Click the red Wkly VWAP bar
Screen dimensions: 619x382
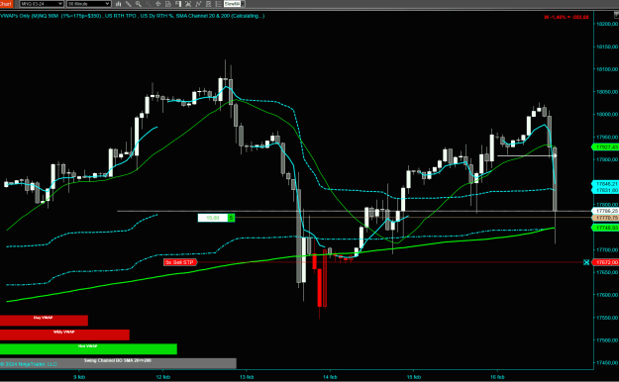click(x=64, y=334)
